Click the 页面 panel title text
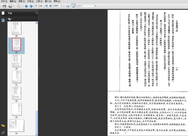The width and height of the screenshot is (188, 136). (x=10, y=13)
